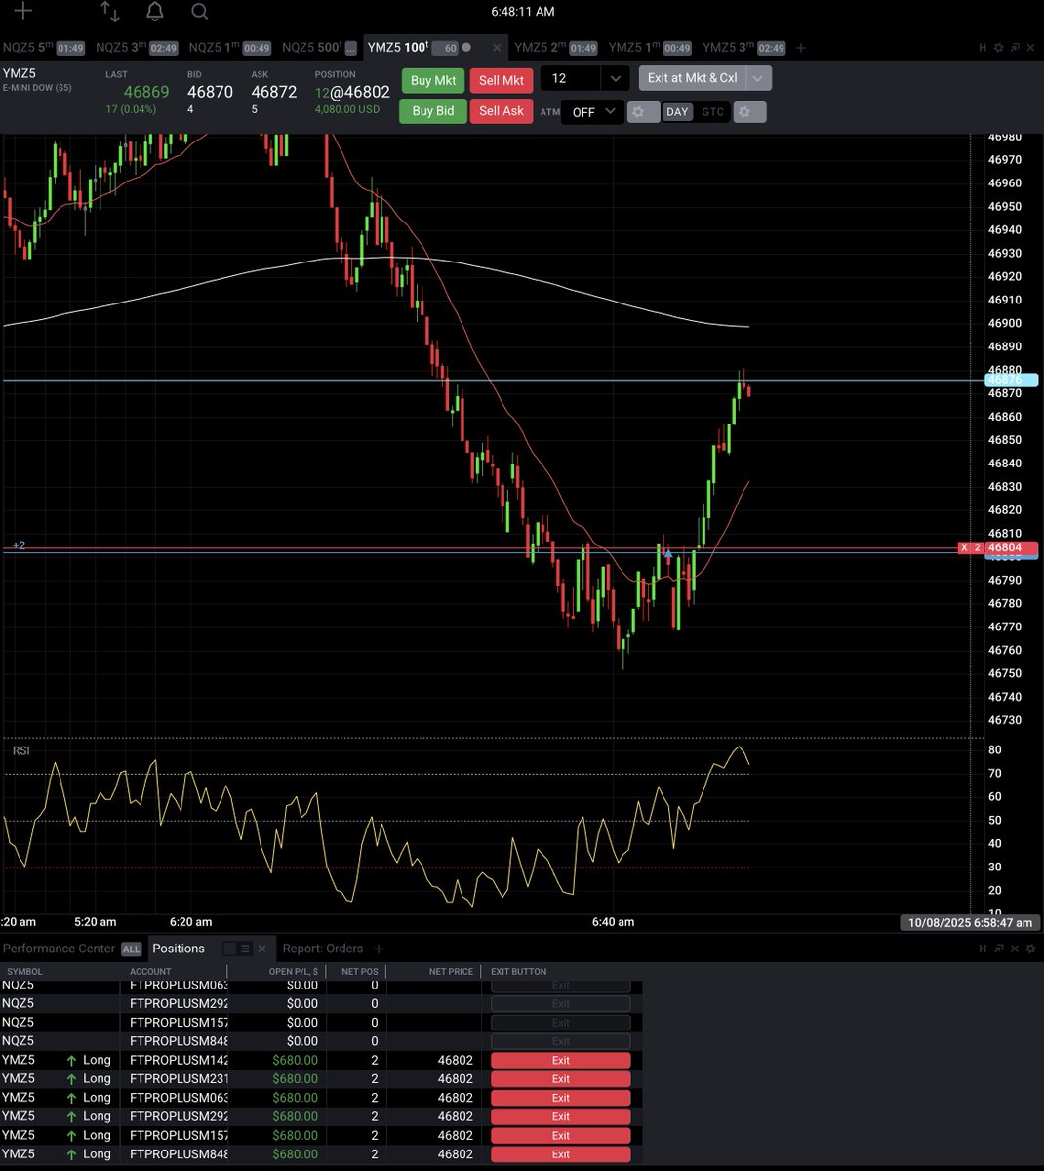Open the chart settings gear at top right
This screenshot has width=1044, height=1171.
(x=997, y=47)
